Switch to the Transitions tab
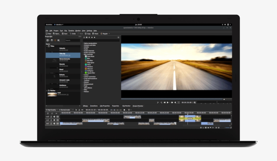 point(94,106)
